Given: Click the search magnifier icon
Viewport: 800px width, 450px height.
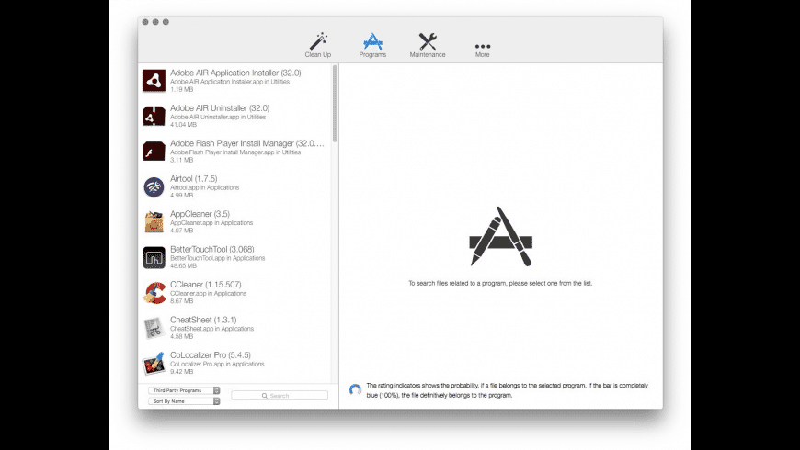Looking at the screenshot, I should [x=264, y=396].
